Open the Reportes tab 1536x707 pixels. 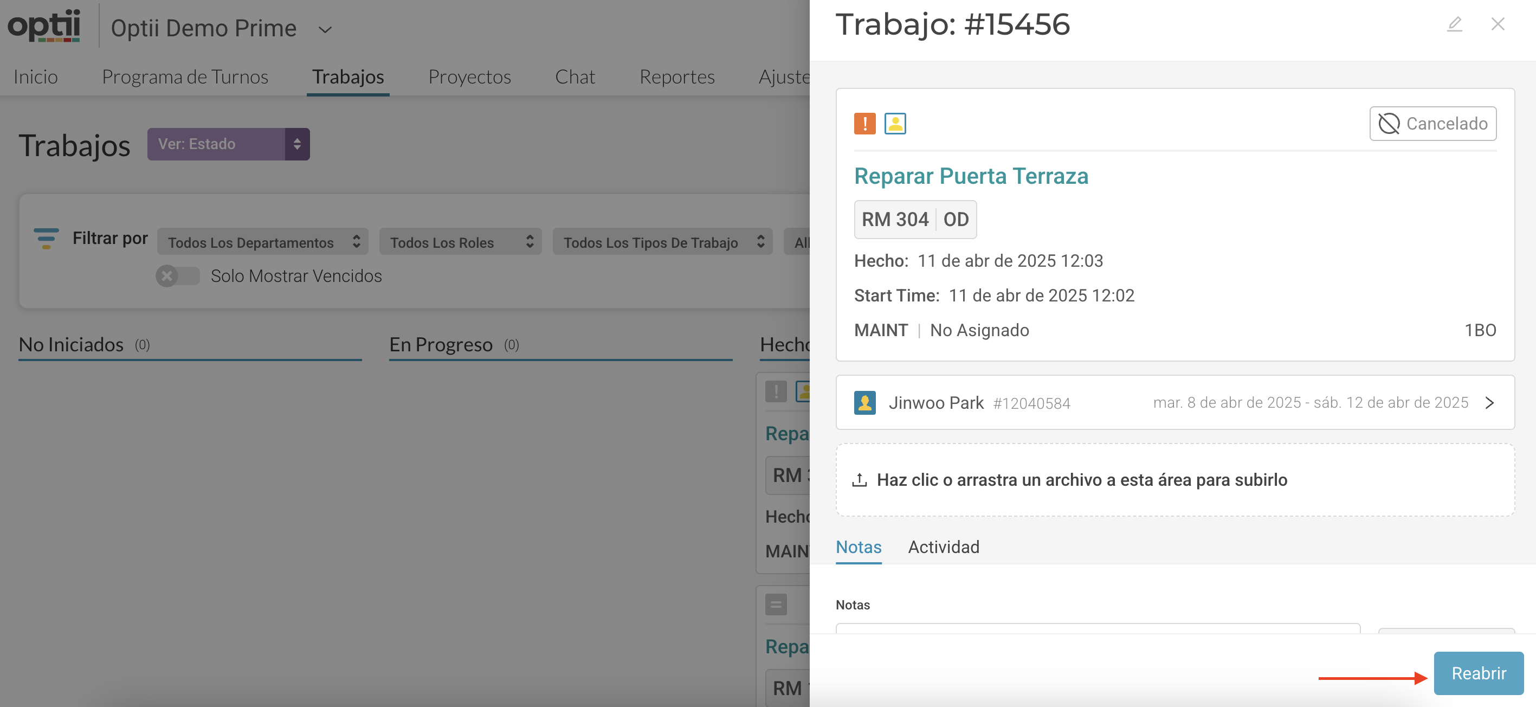tap(677, 77)
